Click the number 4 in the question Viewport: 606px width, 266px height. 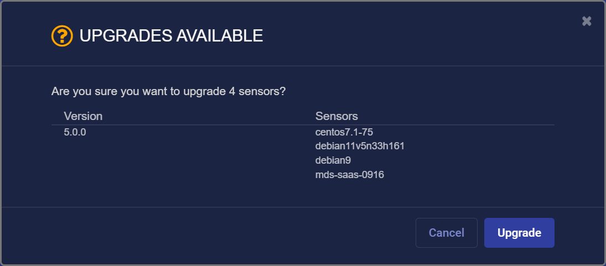[x=231, y=91]
